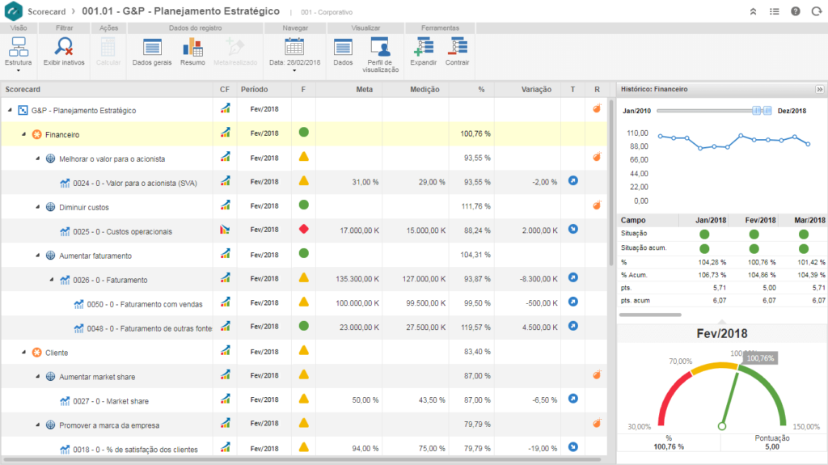Select the 0027 - 0 - Market share row
Viewport: 828px width, 465px height.
tap(111, 400)
